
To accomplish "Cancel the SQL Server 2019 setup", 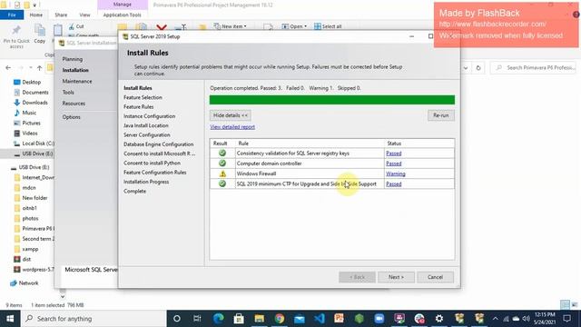I will (x=435, y=277).
